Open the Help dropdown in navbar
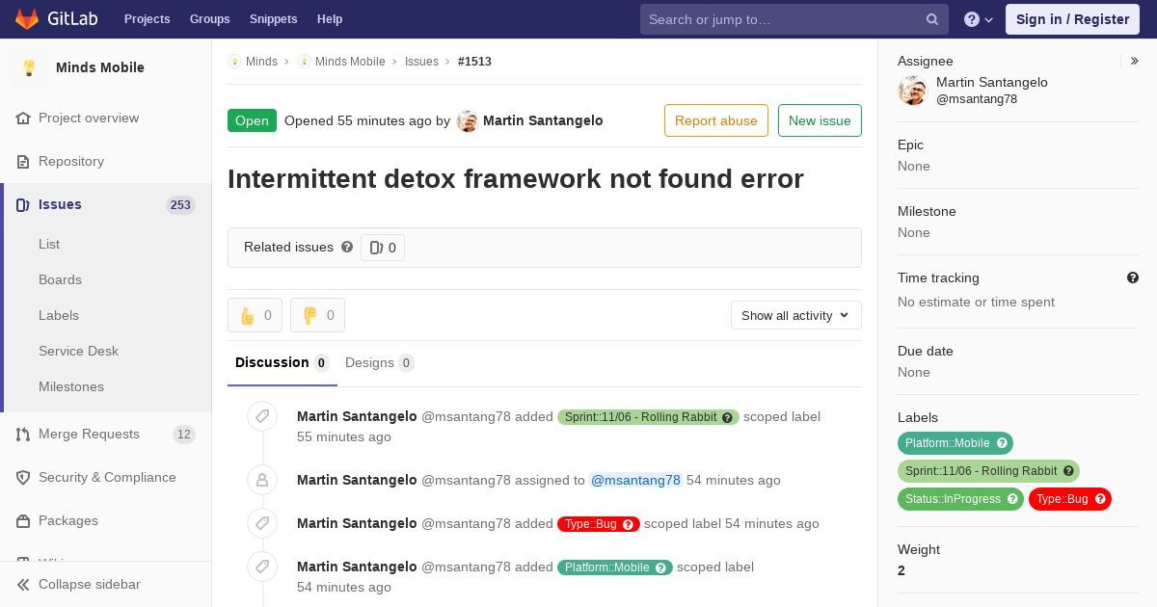1157x607 pixels. click(979, 19)
